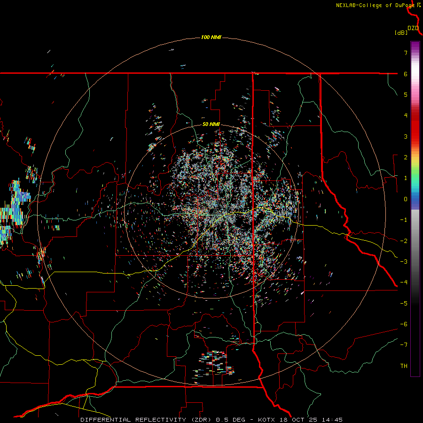Click the ZDR color scale bar
The height and width of the screenshot is (423, 423).
pyautogui.click(x=415, y=209)
